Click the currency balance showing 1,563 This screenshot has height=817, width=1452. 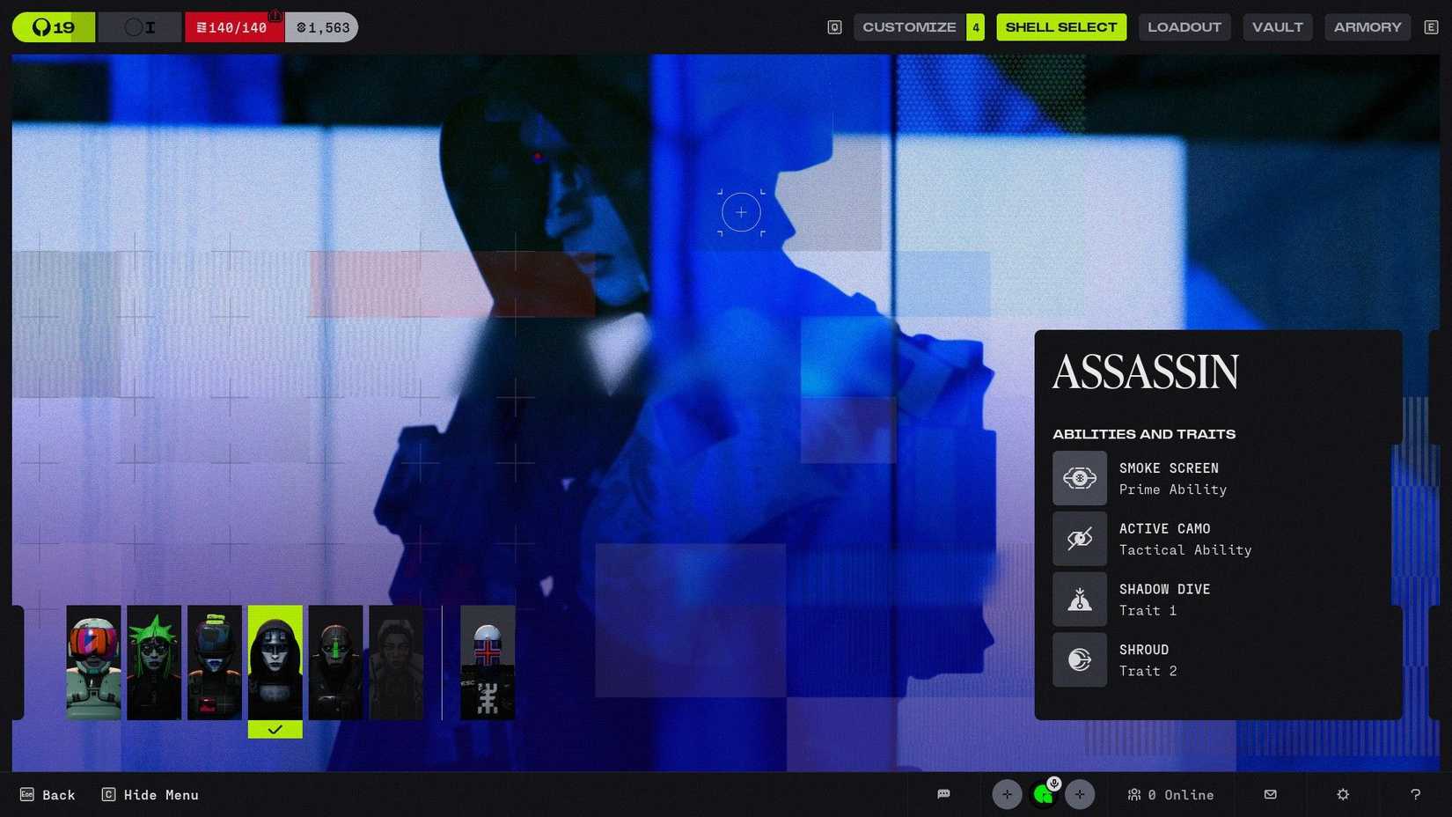tap(321, 26)
